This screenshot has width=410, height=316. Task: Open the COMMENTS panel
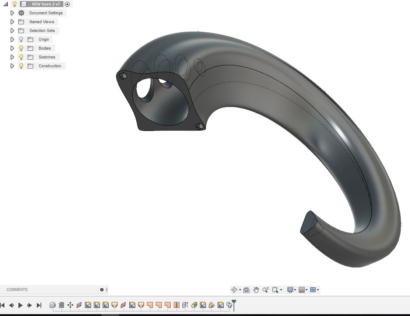(x=17, y=290)
